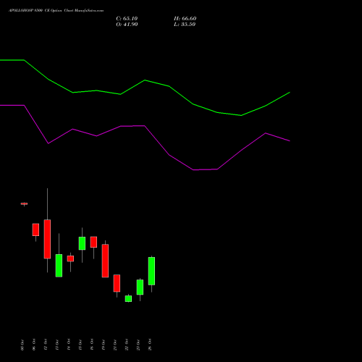Image resolution: width=362 pixels, height=362 pixels.
Task: Click the green candle above 15 Oct
Action: coord(82,243)
